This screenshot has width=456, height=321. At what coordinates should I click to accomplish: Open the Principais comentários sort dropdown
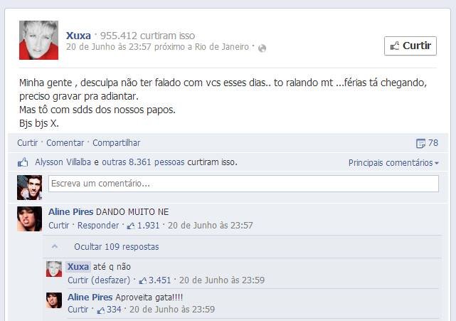(393, 163)
